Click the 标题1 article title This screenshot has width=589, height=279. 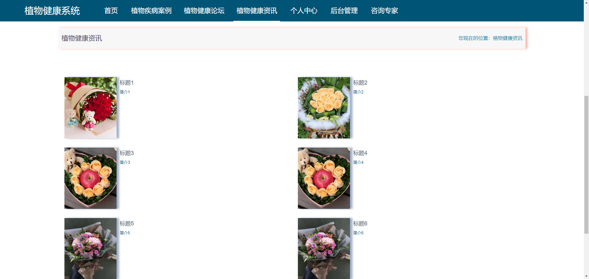(127, 83)
